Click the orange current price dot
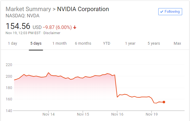 click(164, 102)
